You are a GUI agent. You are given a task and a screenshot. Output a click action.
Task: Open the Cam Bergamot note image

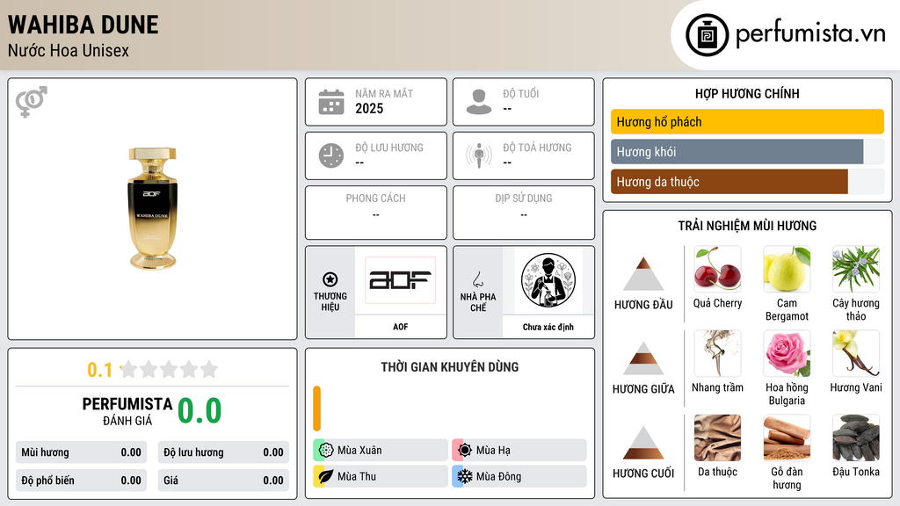pos(787,269)
